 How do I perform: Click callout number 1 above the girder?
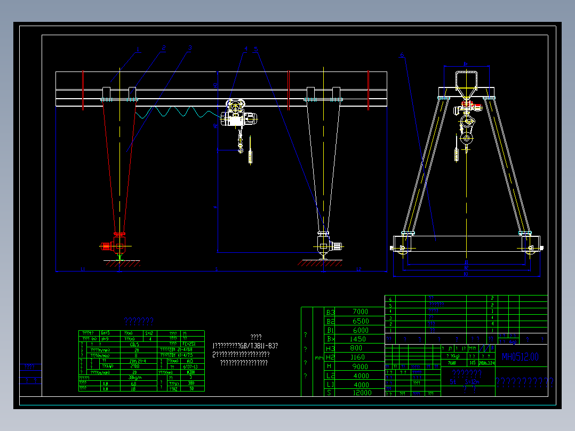138,49
